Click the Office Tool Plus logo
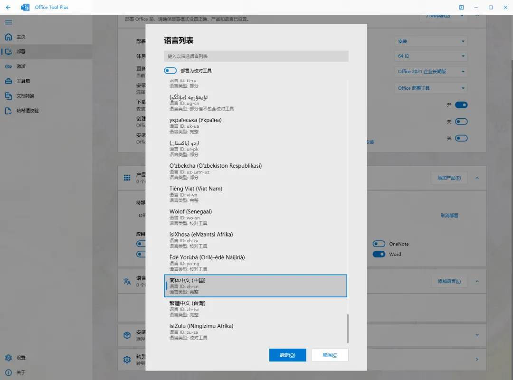 click(x=25, y=7)
